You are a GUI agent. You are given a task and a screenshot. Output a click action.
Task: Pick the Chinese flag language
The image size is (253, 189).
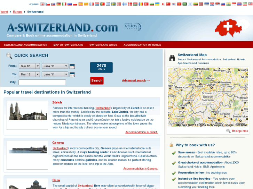(x=168, y=4)
